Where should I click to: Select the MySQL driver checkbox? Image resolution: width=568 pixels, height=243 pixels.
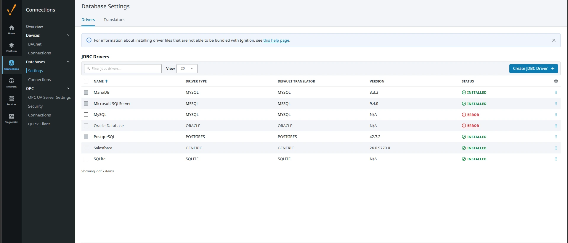tap(86, 115)
